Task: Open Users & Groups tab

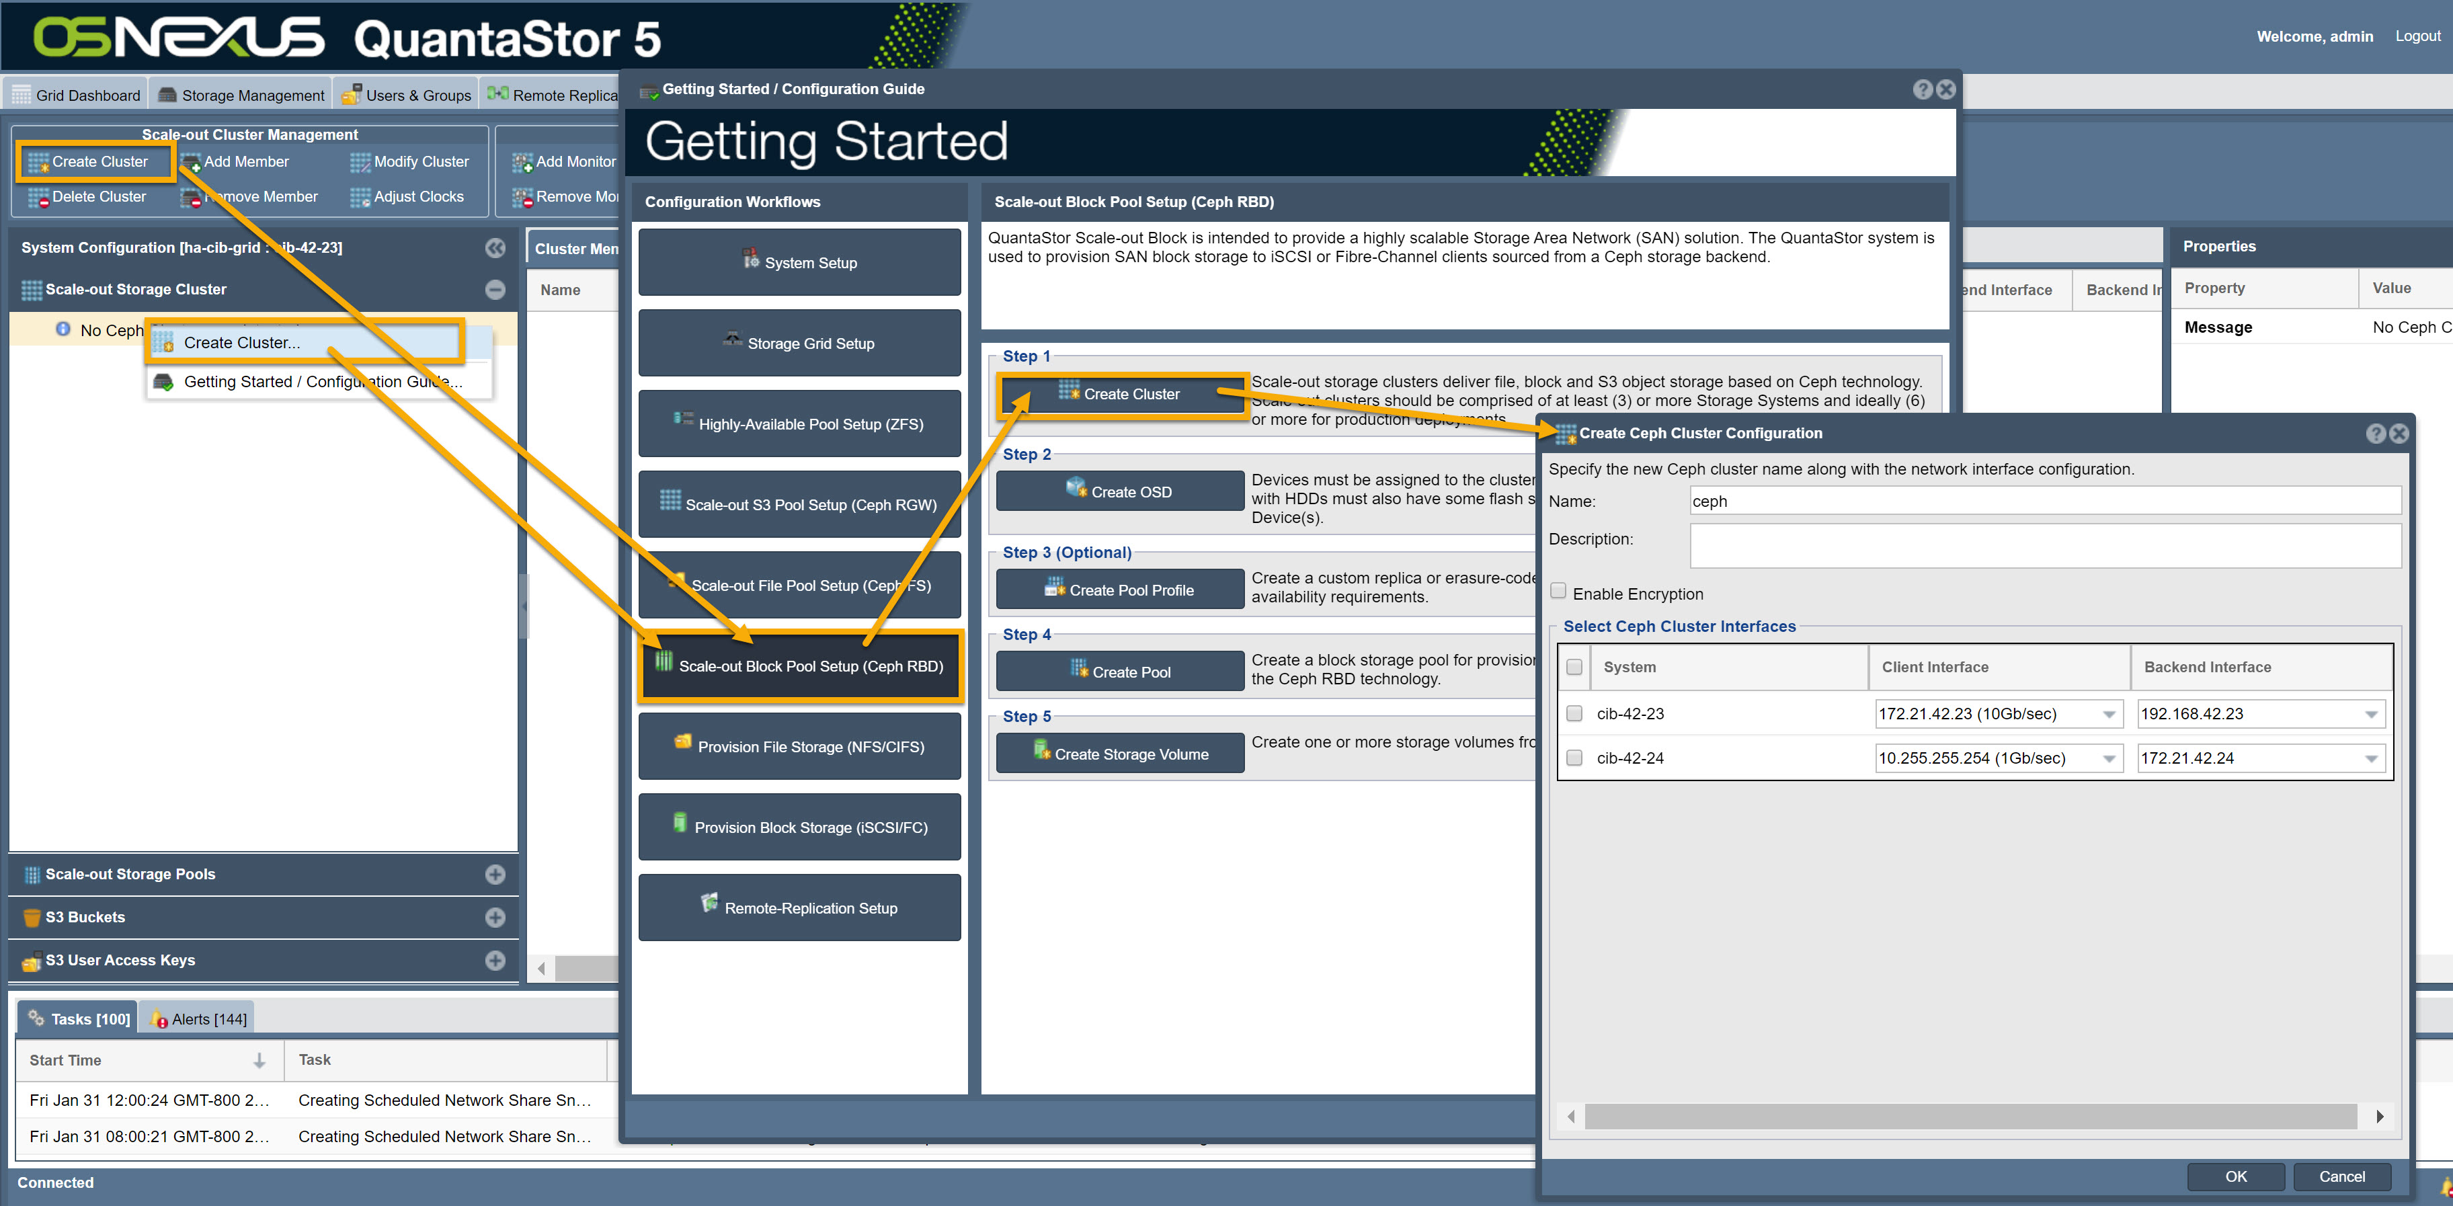Action: pyautogui.click(x=407, y=95)
